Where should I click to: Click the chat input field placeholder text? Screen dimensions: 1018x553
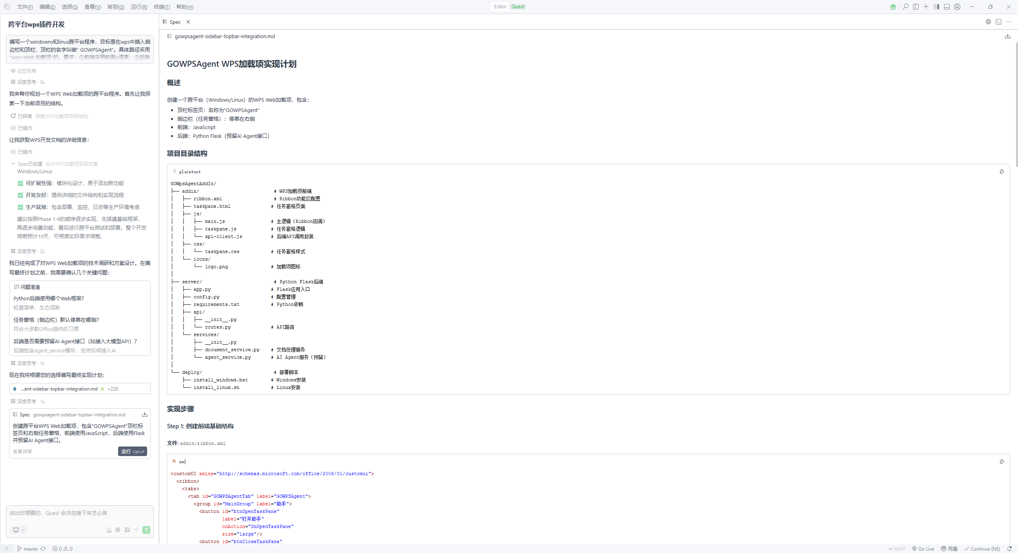(x=58, y=513)
